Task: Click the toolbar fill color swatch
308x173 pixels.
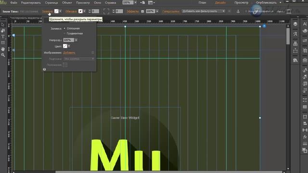Action: (x=56, y=11)
